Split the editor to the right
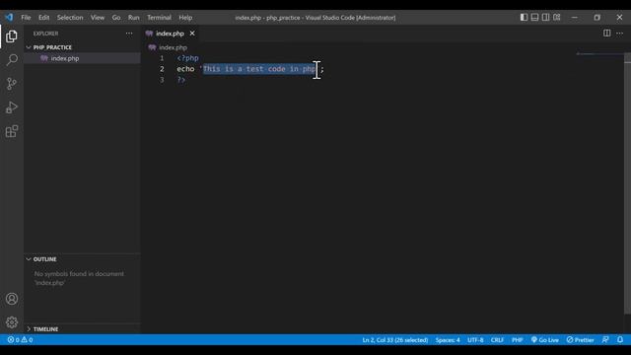This screenshot has height=355, width=631. (x=607, y=33)
